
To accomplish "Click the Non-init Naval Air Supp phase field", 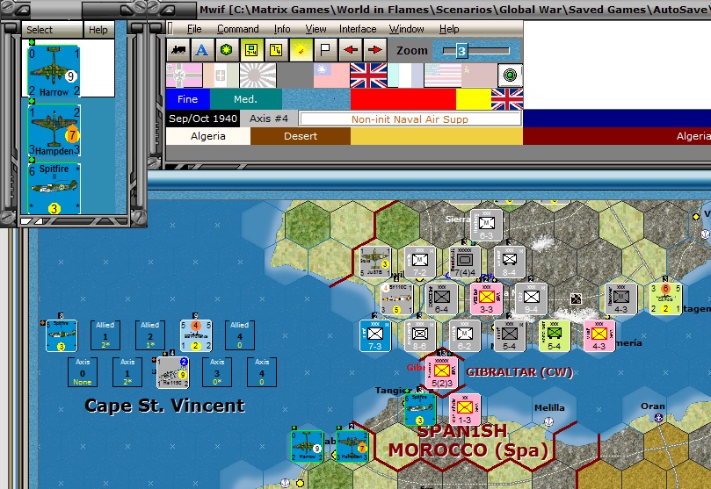I will 410,119.
